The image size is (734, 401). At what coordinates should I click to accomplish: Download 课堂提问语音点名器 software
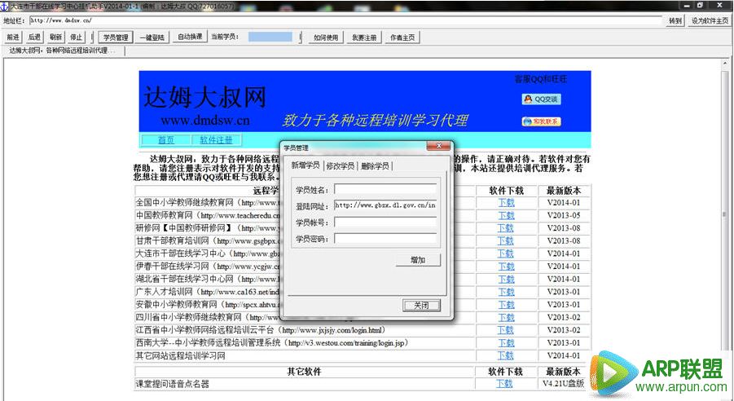point(504,384)
